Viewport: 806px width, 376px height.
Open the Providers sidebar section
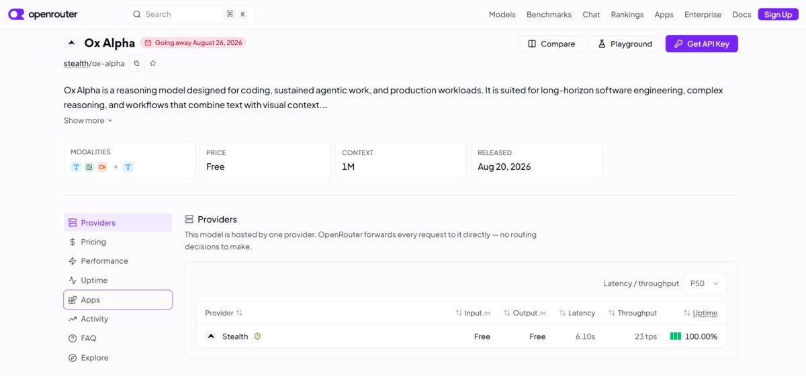pyautogui.click(x=118, y=223)
